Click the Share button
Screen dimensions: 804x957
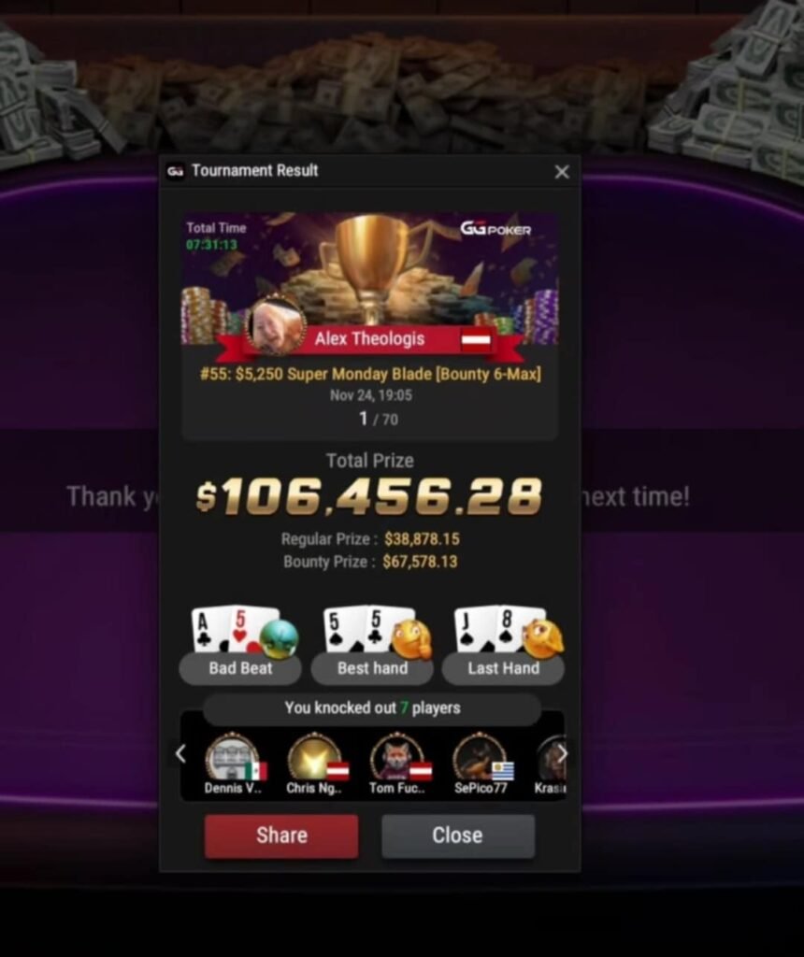pyautogui.click(x=281, y=836)
